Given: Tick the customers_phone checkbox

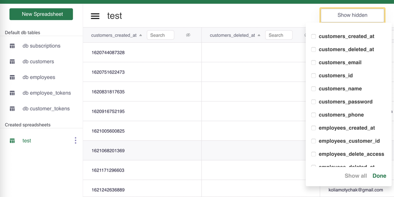Looking at the screenshot, I should point(314,115).
